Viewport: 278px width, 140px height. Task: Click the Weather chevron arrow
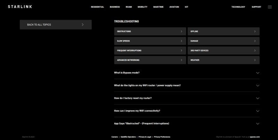click(255, 60)
